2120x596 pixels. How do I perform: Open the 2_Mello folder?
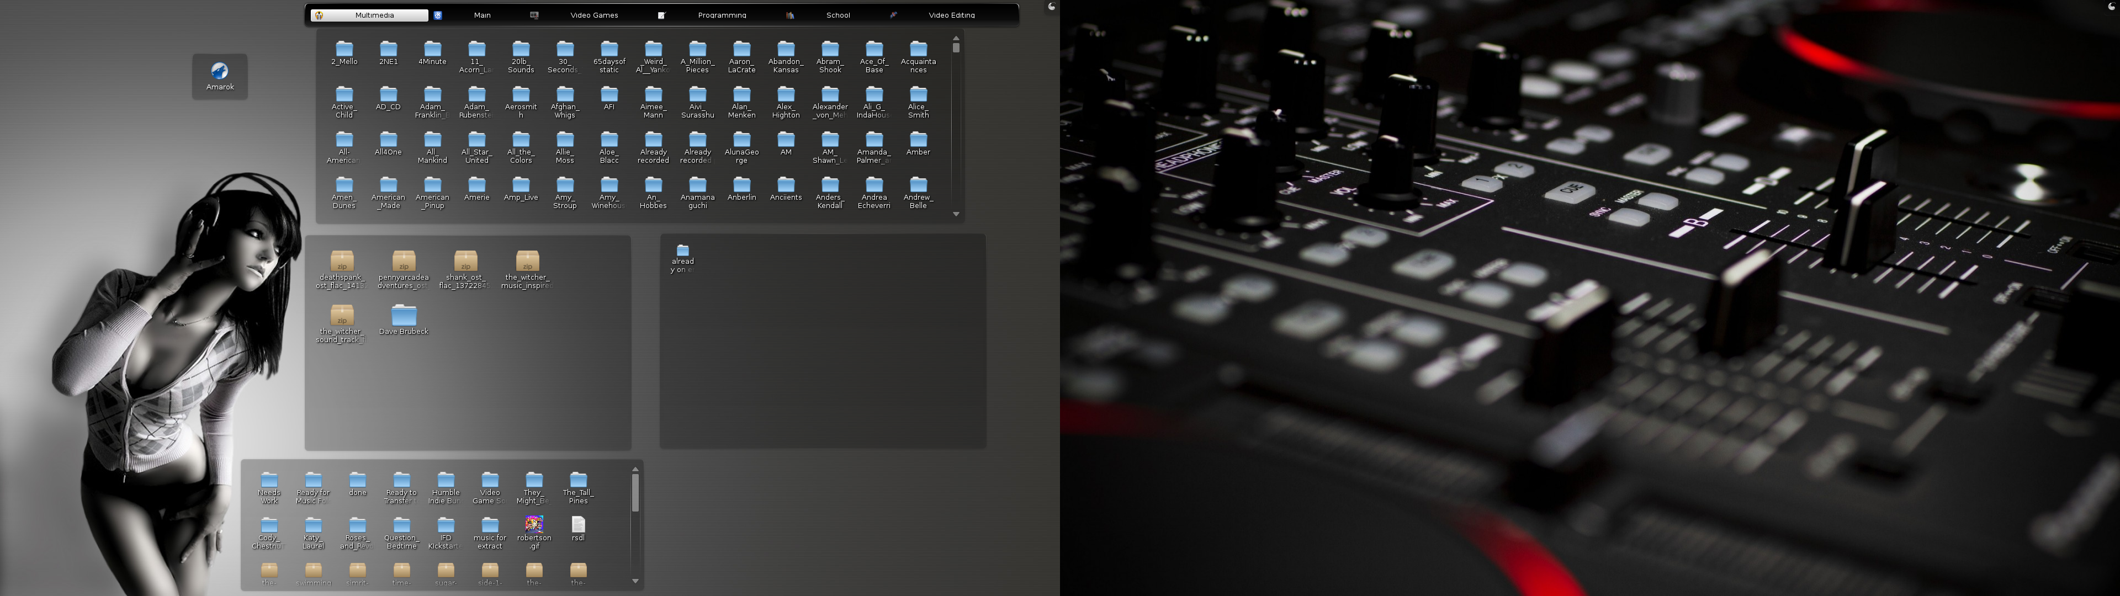tap(344, 52)
